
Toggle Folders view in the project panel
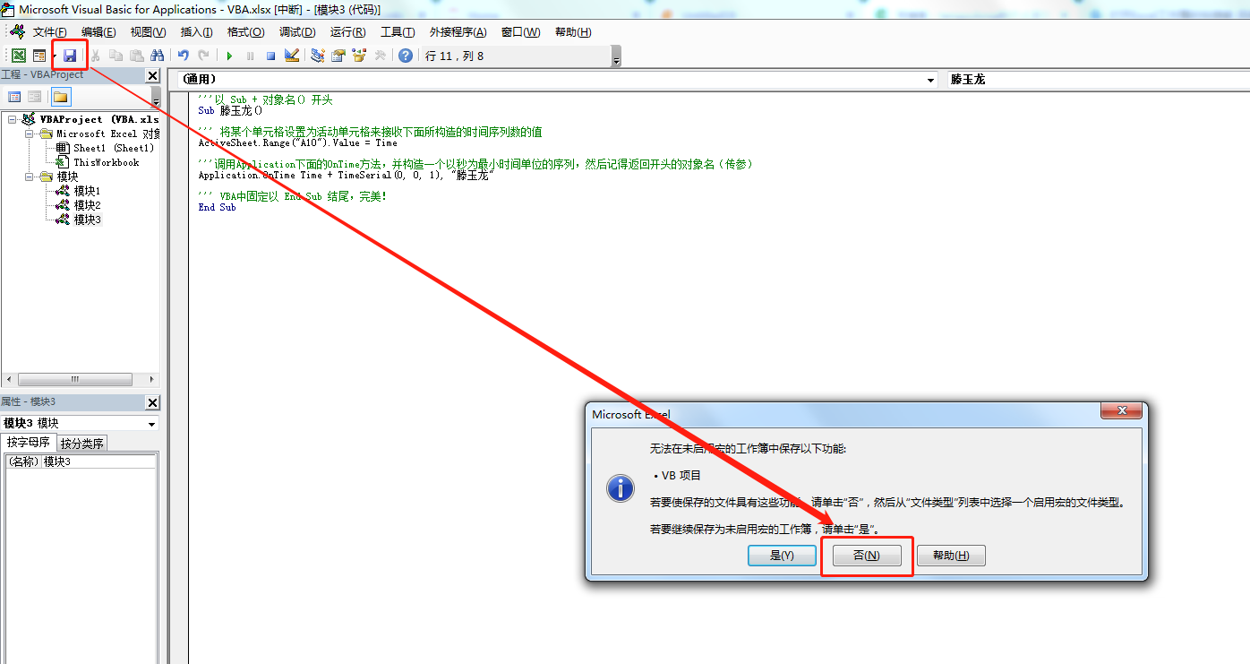coord(60,97)
